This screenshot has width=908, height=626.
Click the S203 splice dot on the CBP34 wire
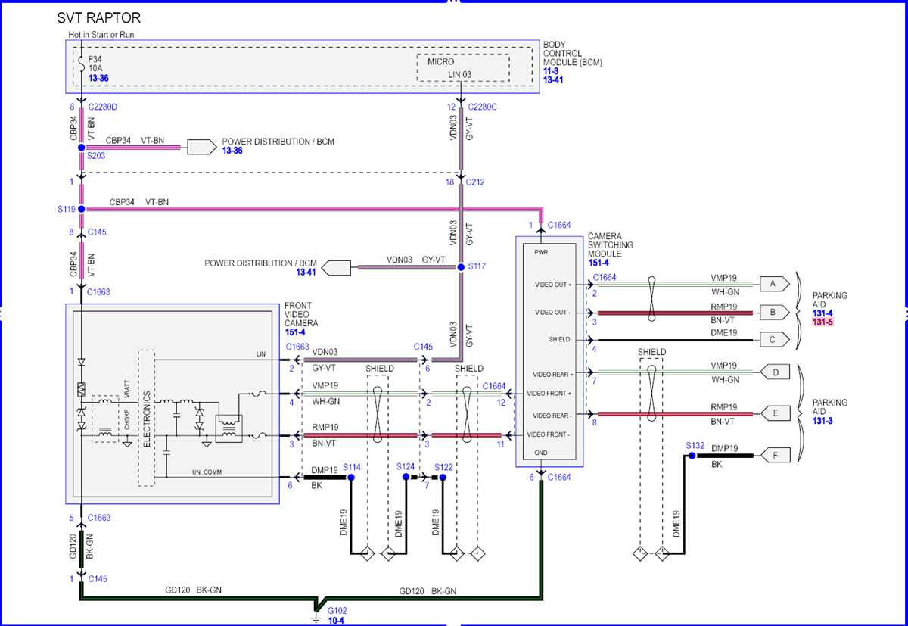(81, 147)
